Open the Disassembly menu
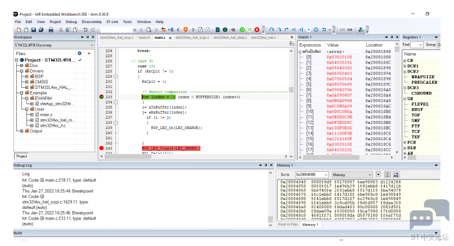Image resolution: width=454 pixels, height=246 pixels. 92,22
